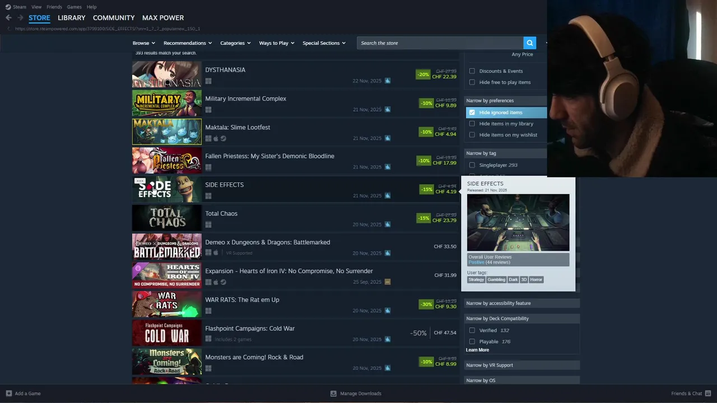Click thumbs-up review icon on DYSTHANASIA row
The image size is (717, 403).
(388, 81)
